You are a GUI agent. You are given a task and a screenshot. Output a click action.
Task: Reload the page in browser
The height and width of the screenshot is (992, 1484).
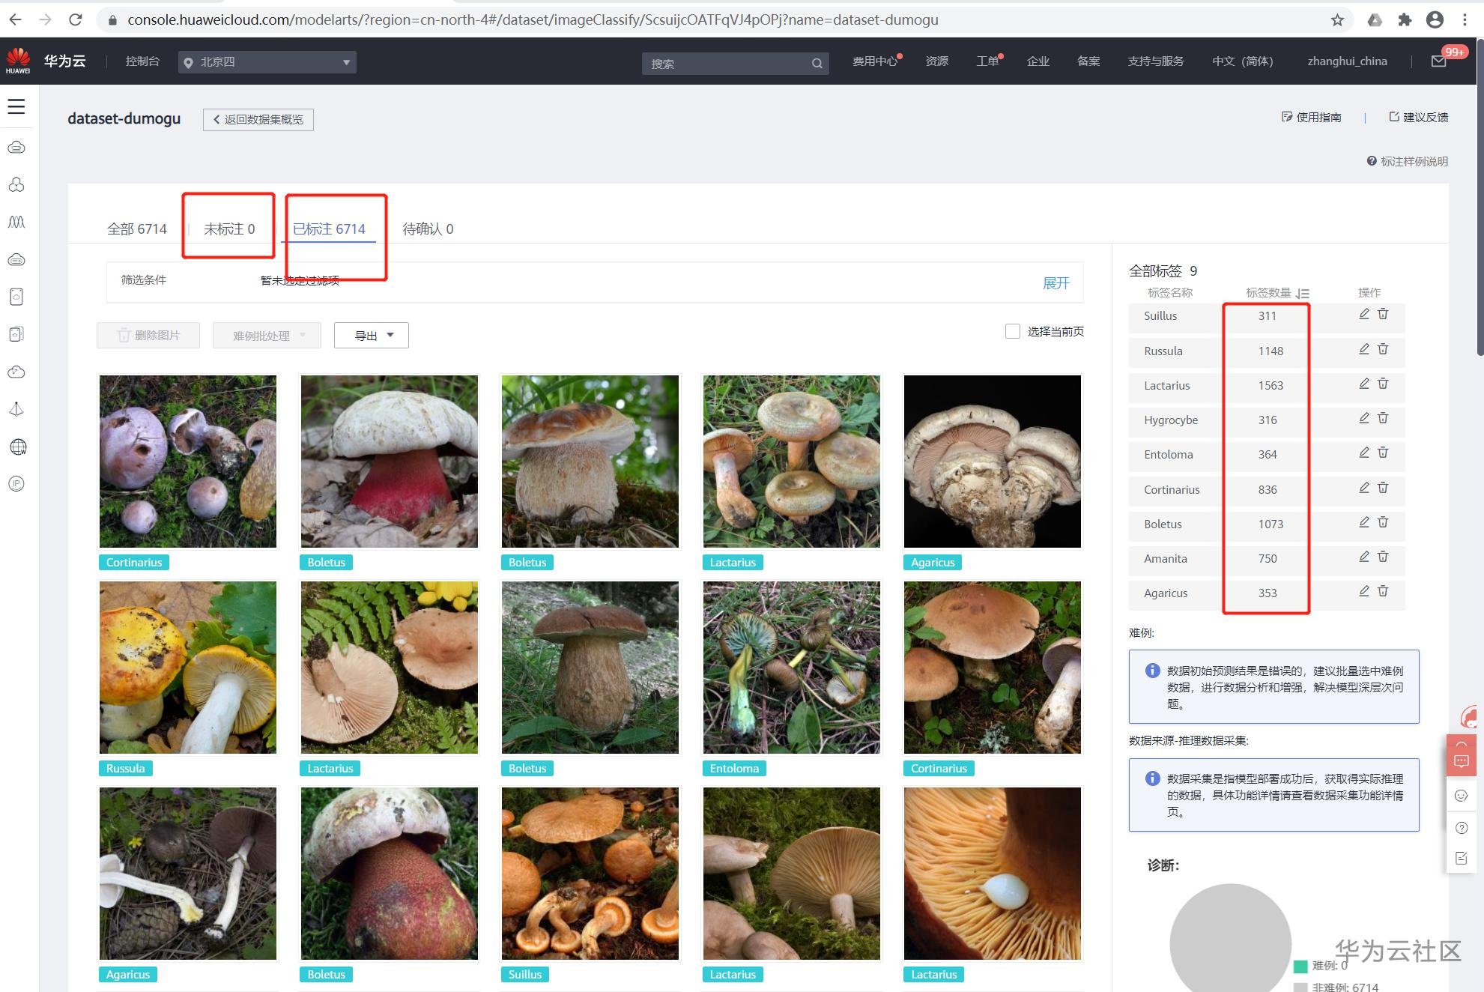[x=75, y=20]
